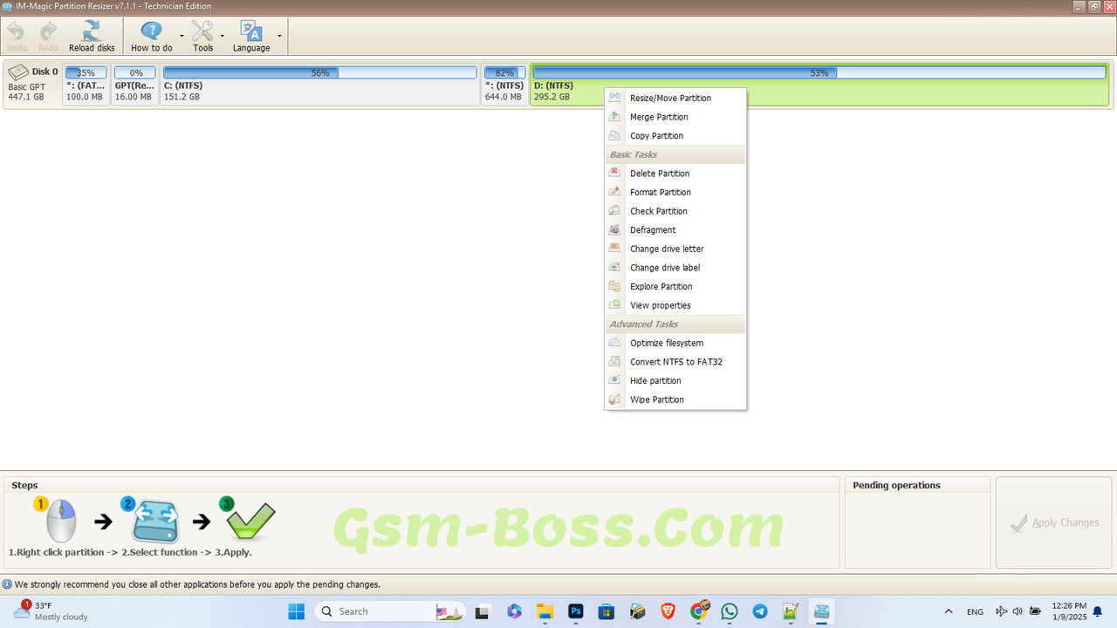
Task: Click the Delete Partition icon
Action: 614,173
